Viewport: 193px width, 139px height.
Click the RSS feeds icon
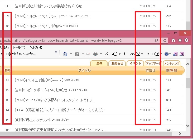77,54
